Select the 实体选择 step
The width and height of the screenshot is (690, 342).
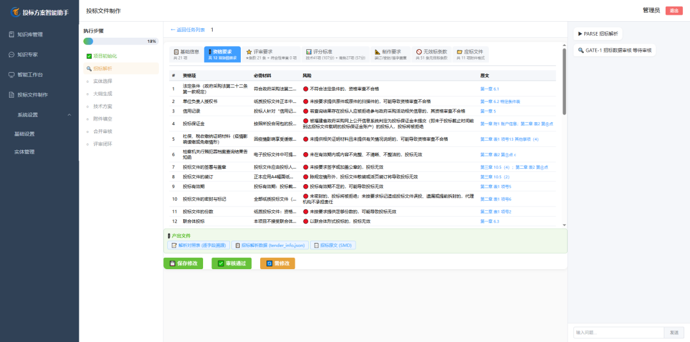121,81
